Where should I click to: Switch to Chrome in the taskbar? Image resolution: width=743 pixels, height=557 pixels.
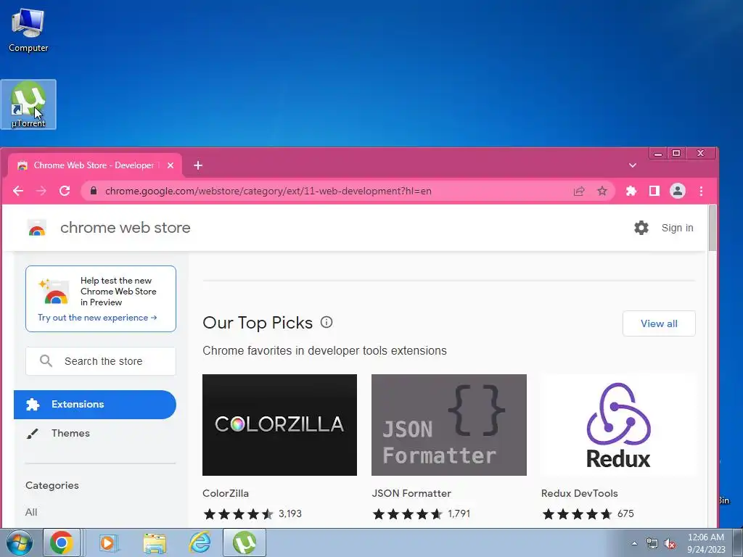[x=62, y=542]
